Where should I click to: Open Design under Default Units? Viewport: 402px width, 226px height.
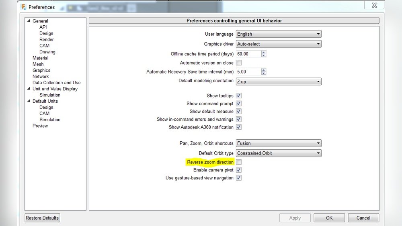pos(46,107)
